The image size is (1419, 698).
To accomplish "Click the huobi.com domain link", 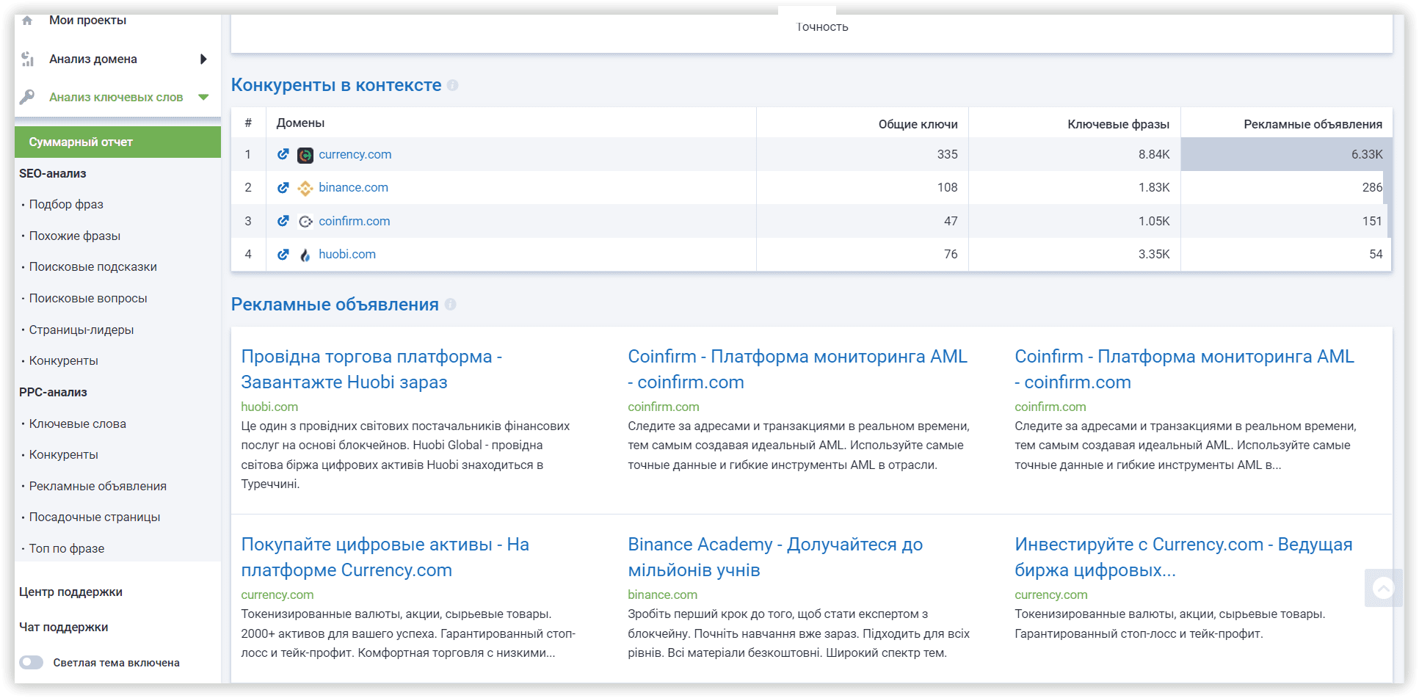I will coord(347,254).
